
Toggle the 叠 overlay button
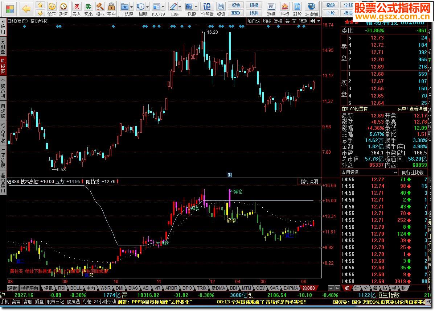tap(287, 21)
